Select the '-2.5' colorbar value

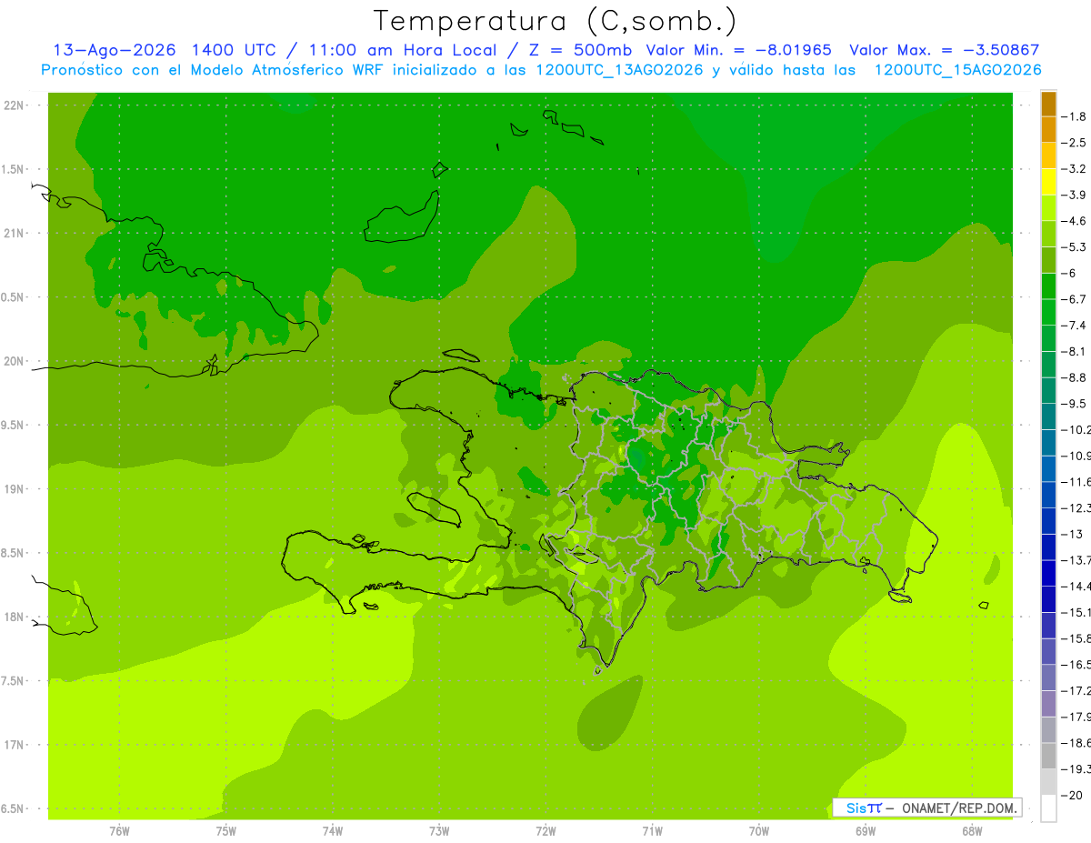(x=1074, y=143)
